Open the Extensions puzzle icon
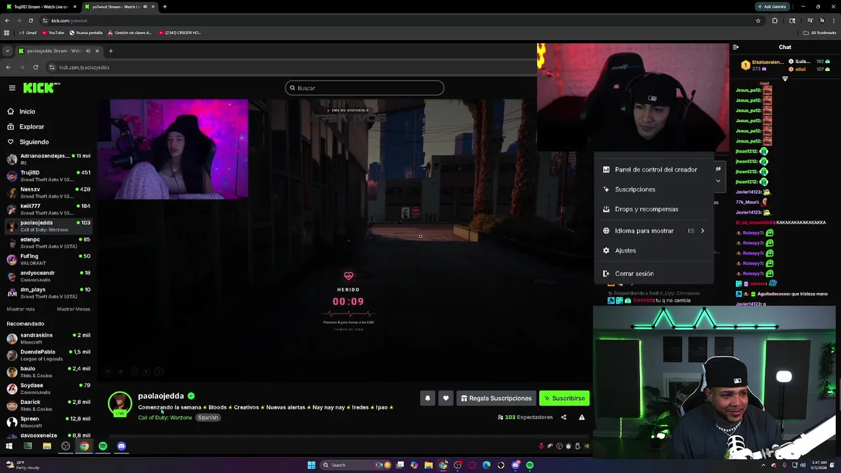The height and width of the screenshot is (473, 841). pos(775,20)
